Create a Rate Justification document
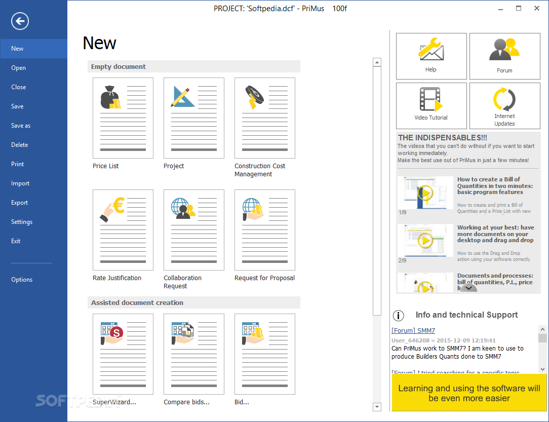Image resolution: width=549 pixels, height=422 pixels. tap(123, 230)
